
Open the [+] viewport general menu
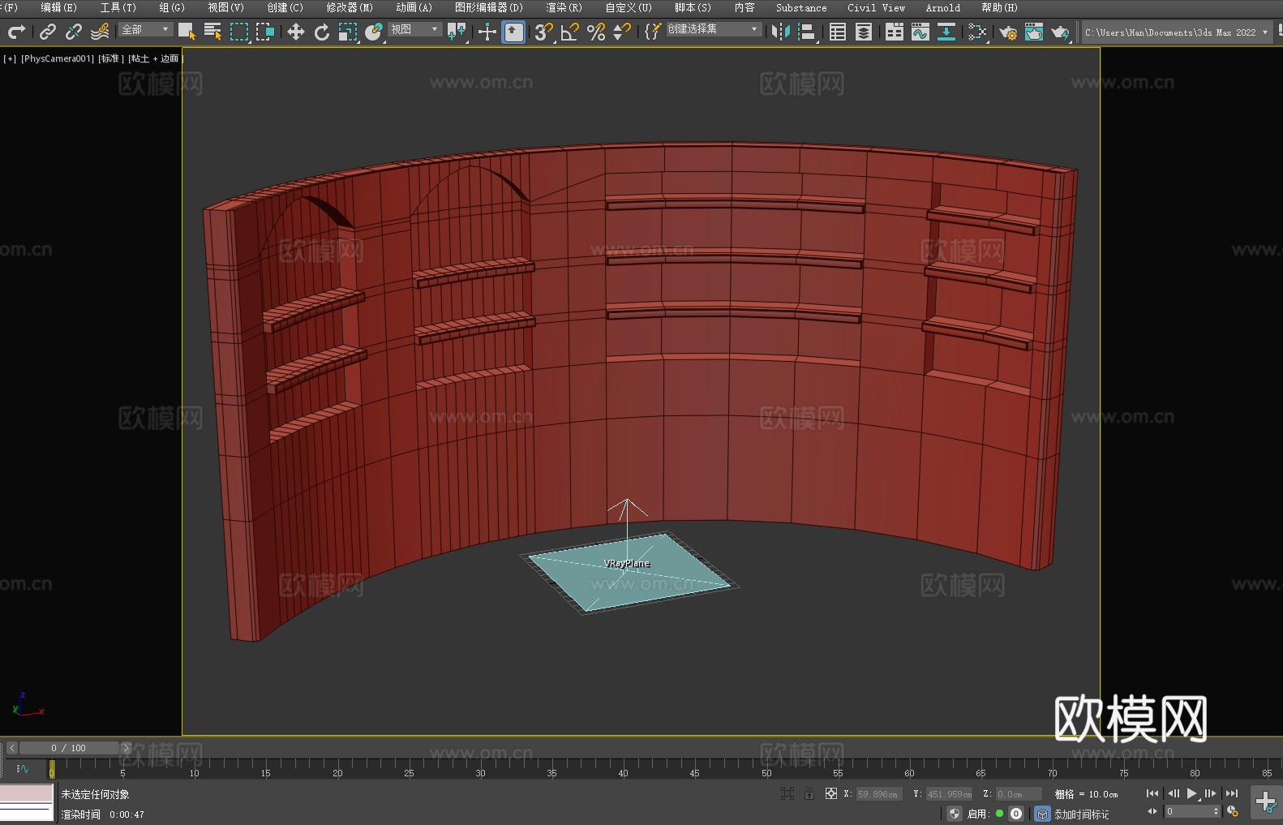click(x=10, y=58)
